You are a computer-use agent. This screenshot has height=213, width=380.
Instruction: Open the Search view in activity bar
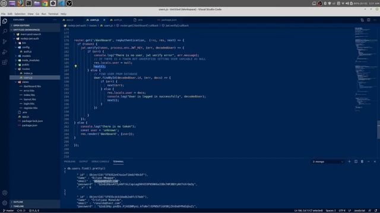point(5,31)
